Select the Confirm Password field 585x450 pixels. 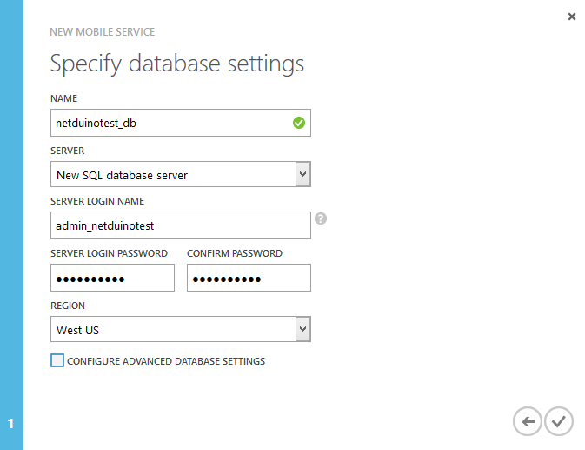pyautogui.click(x=249, y=278)
